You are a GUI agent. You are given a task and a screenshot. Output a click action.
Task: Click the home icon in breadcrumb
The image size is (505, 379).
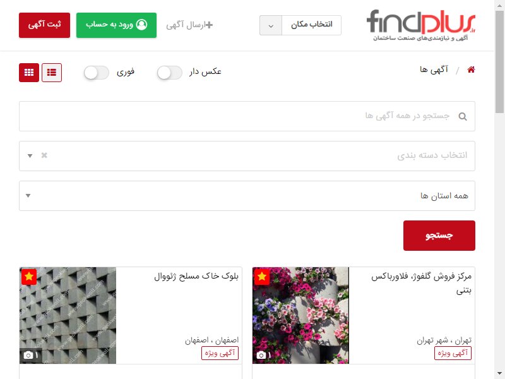471,69
